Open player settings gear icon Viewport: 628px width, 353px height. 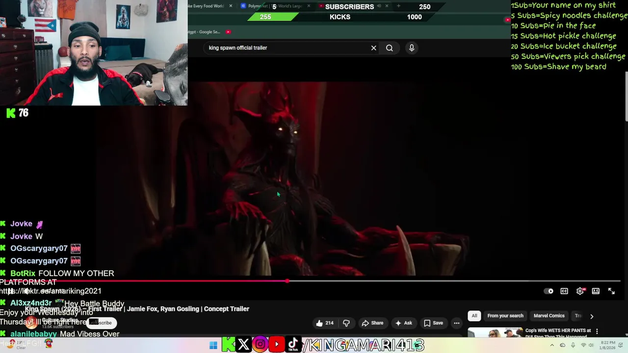[x=580, y=291]
